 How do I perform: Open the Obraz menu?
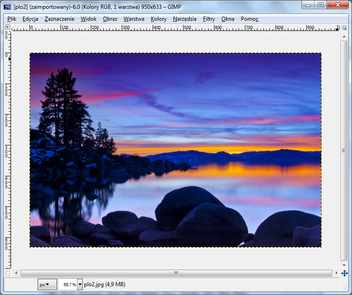pos(110,19)
